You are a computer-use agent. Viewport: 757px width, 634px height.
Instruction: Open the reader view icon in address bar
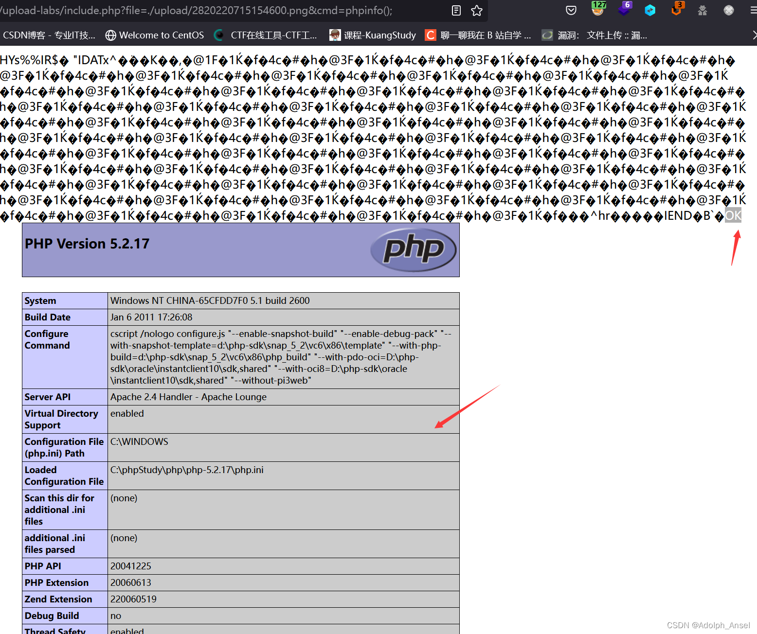point(456,10)
